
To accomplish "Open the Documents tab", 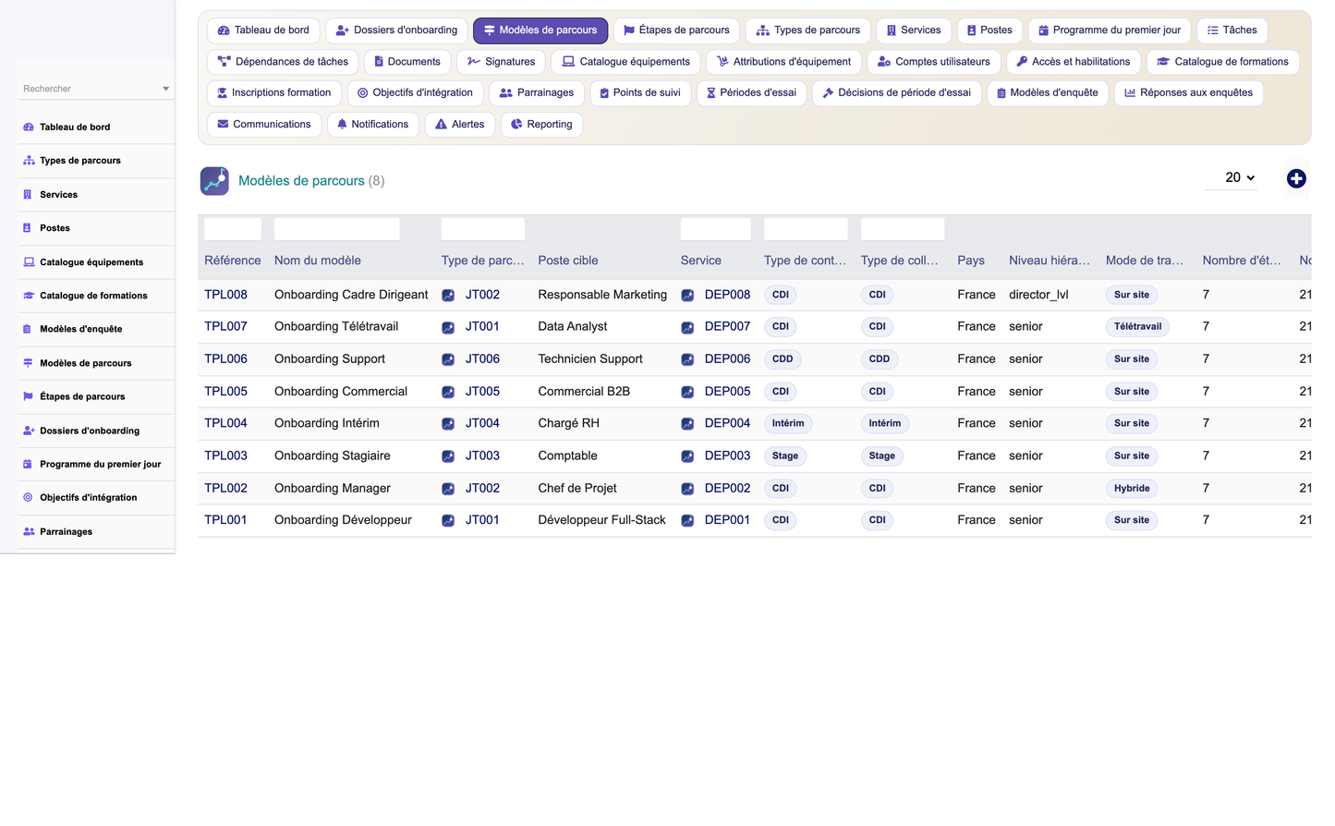I will (x=407, y=62).
